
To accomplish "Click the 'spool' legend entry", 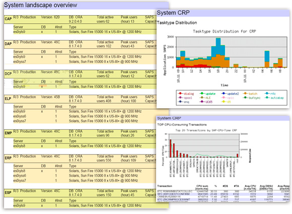I will [185, 98].
